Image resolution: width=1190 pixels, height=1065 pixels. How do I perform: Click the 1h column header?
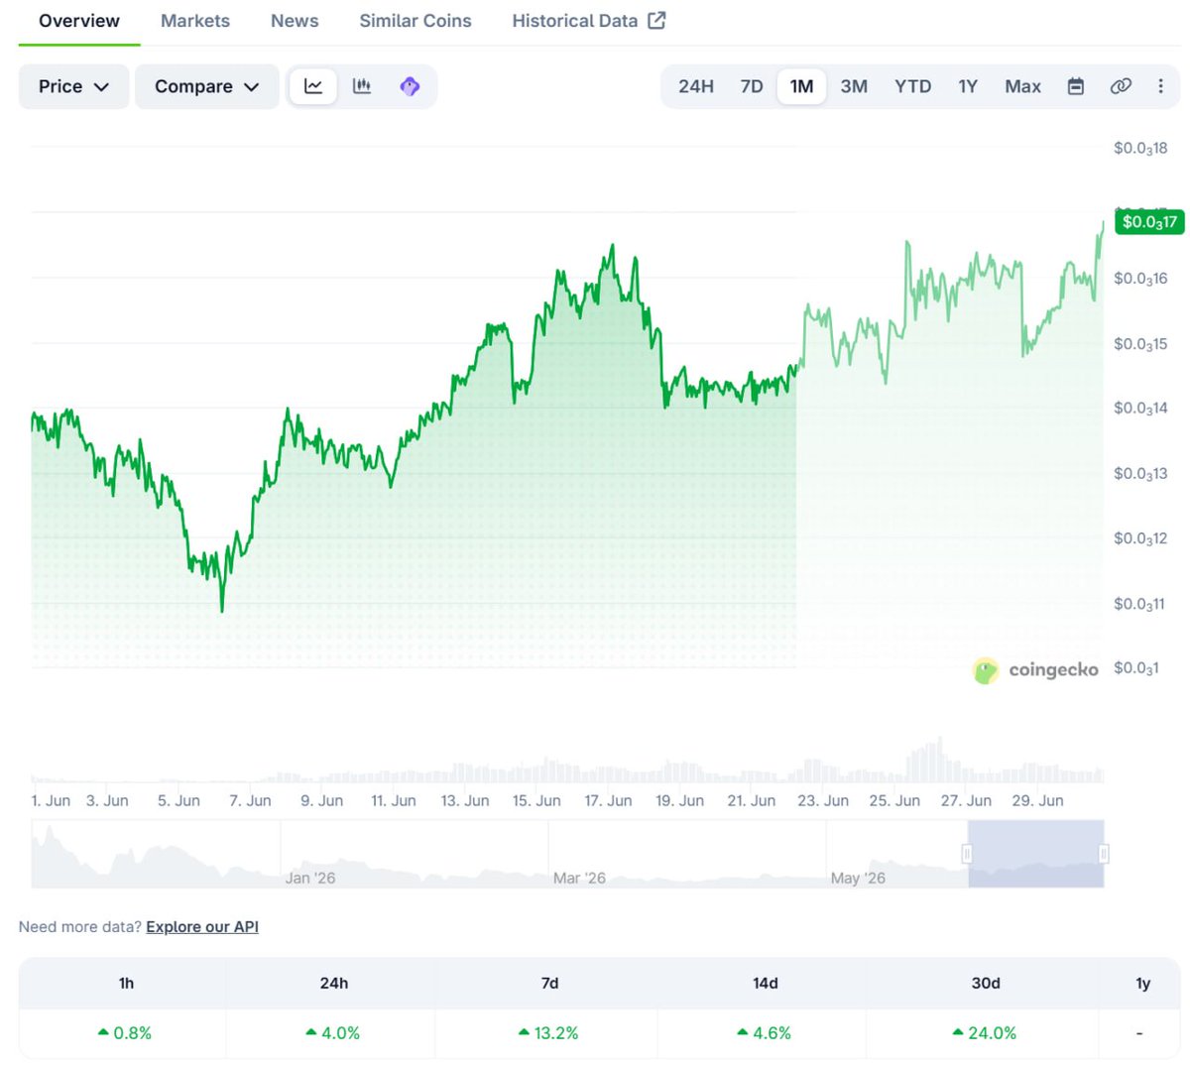tap(126, 984)
